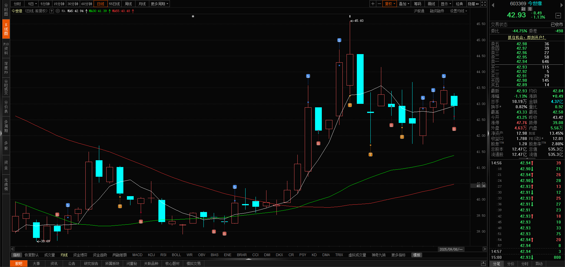Switch to the 周线 period tab
The height and width of the screenshot is (267, 565).
[128, 4]
